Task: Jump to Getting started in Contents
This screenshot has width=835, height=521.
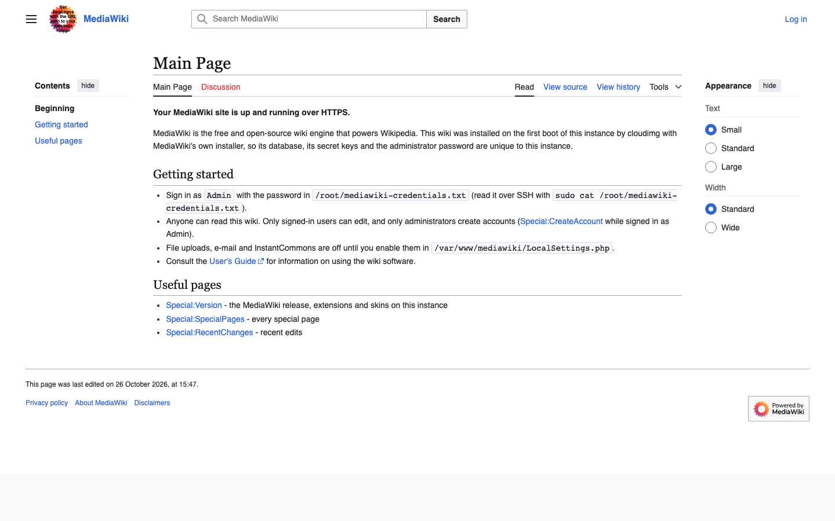Action: tap(61, 124)
